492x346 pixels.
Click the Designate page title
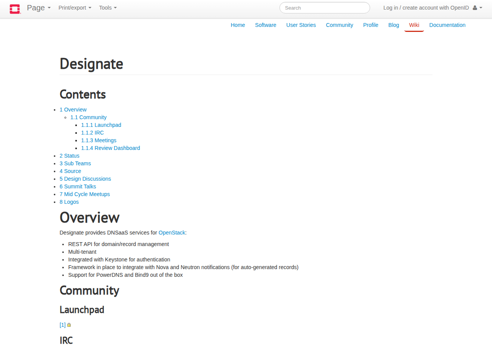tap(91, 64)
